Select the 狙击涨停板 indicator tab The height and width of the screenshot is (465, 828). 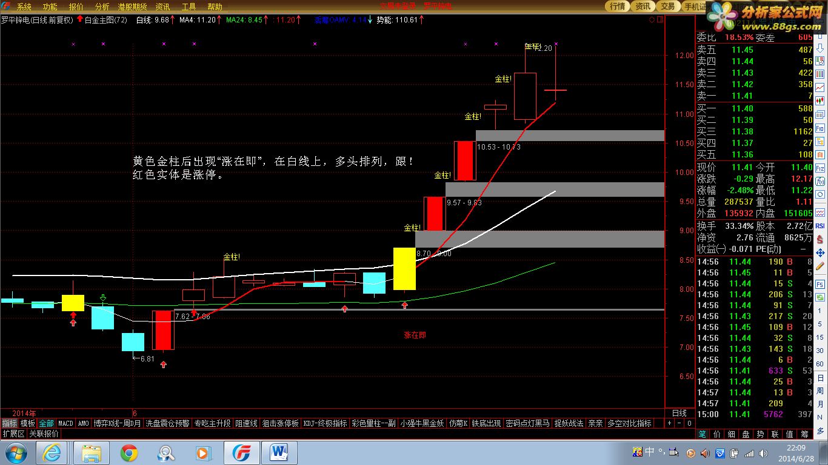(280, 424)
